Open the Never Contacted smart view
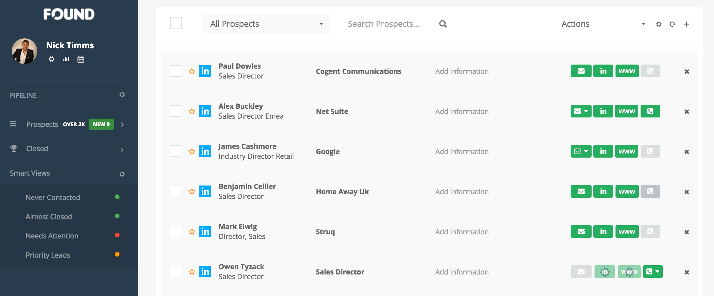714x296 pixels. pos(53,197)
